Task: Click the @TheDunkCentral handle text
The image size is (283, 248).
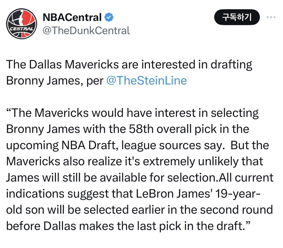Action: tap(86, 30)
